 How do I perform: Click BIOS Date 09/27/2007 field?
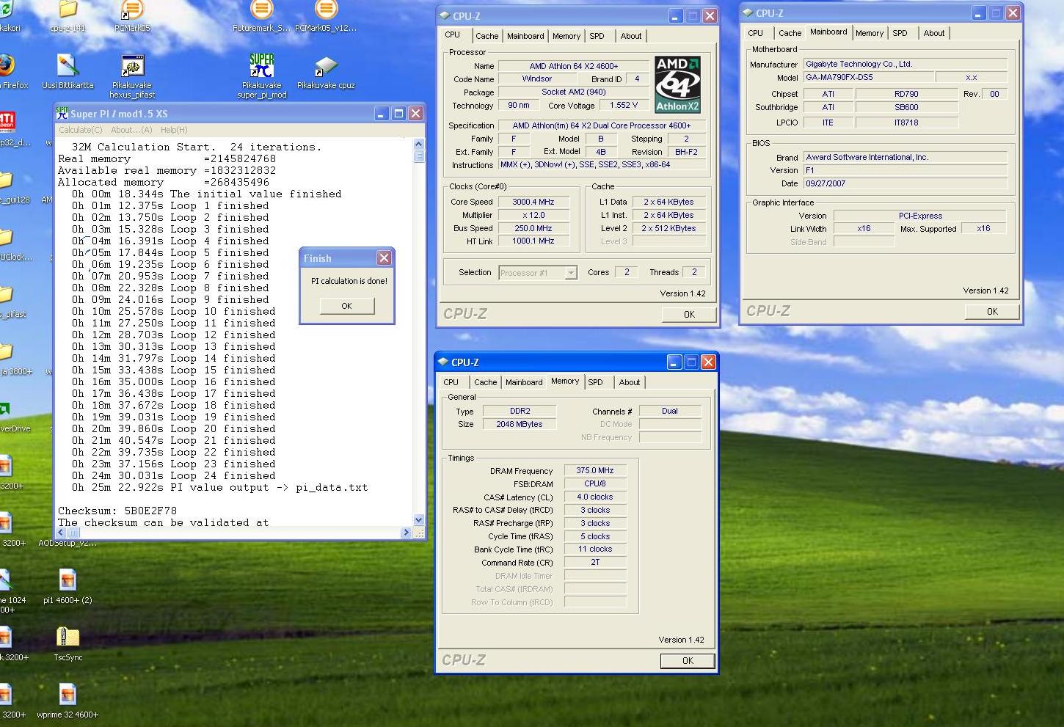tap(906, 183)
